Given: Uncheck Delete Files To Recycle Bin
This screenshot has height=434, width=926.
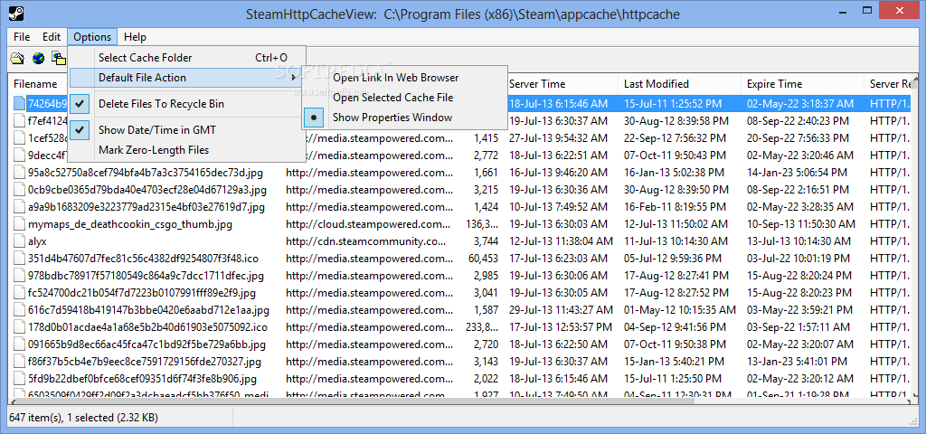Looking at the screenshot, I should pos(186,104).
